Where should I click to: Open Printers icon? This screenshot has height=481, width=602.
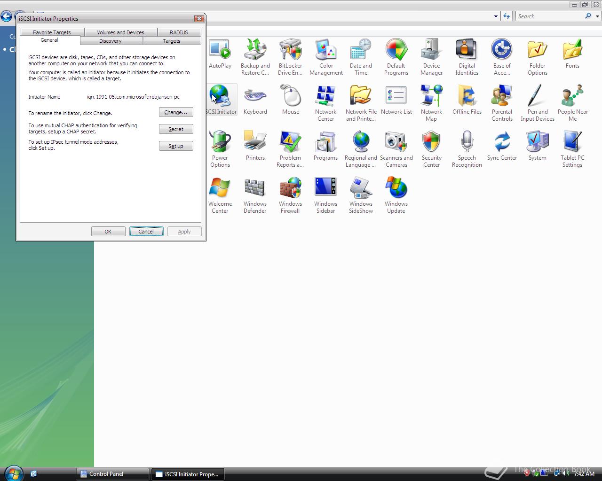pyautogui.click(x=255, y=146)
